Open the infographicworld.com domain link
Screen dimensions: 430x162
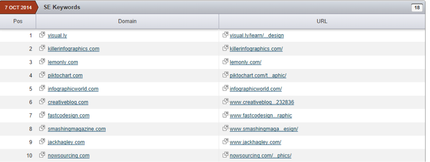[x=73, y=89]
